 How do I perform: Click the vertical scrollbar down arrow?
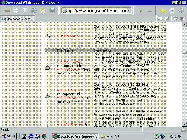point(184,124)
